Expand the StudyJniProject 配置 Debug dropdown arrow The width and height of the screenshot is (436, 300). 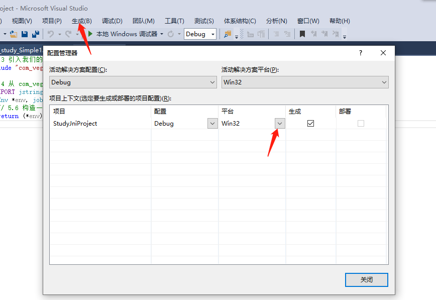(x=212, y=124)
